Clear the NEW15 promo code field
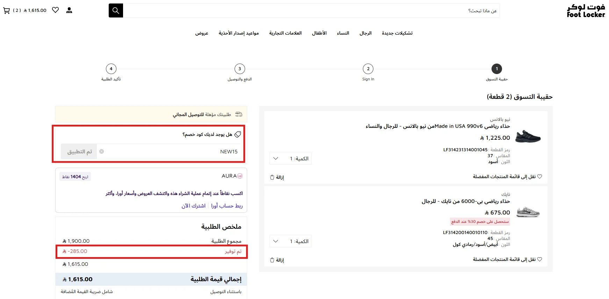The height and width of the screenshot is (299, 609). [x=101, y=152]
